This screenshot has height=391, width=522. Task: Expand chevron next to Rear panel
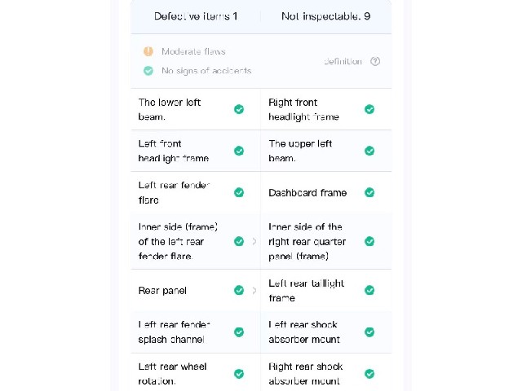(254, 291)
